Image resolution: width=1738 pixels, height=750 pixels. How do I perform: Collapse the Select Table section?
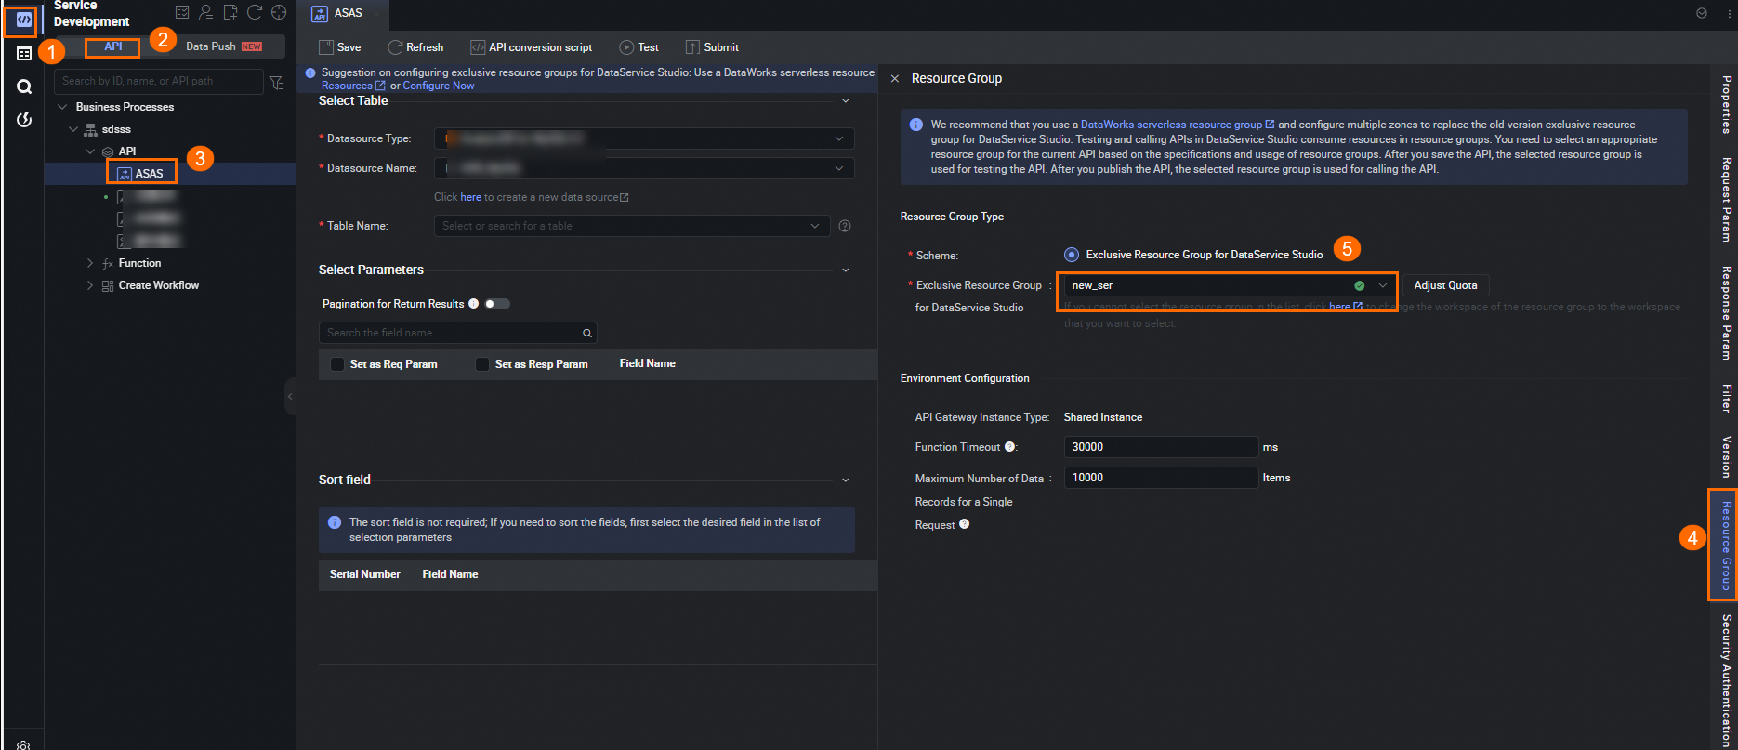(845, 101)
